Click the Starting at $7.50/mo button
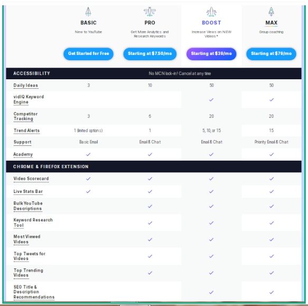 150,54
